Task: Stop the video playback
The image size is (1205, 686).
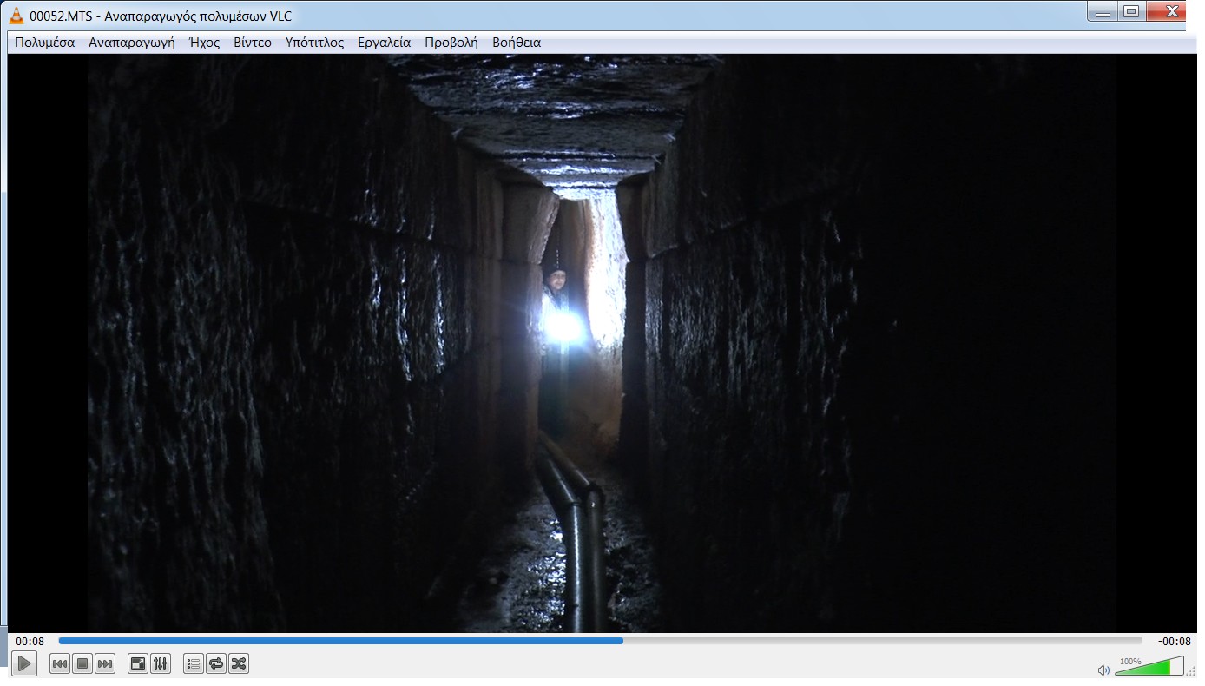Action: pyautogui.click(x=82, y=664)
